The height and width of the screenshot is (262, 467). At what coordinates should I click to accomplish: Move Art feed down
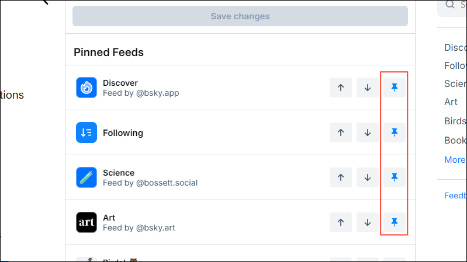(368, 222)
